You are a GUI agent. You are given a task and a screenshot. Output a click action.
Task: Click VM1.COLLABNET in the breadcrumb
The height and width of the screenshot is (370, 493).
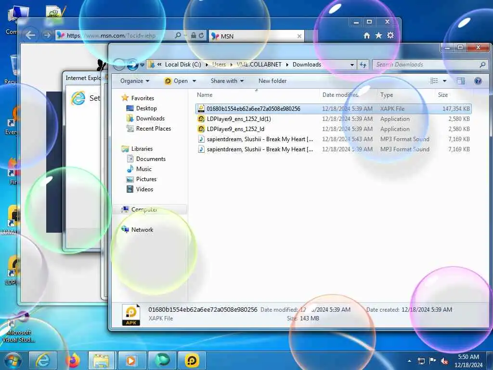259,65
